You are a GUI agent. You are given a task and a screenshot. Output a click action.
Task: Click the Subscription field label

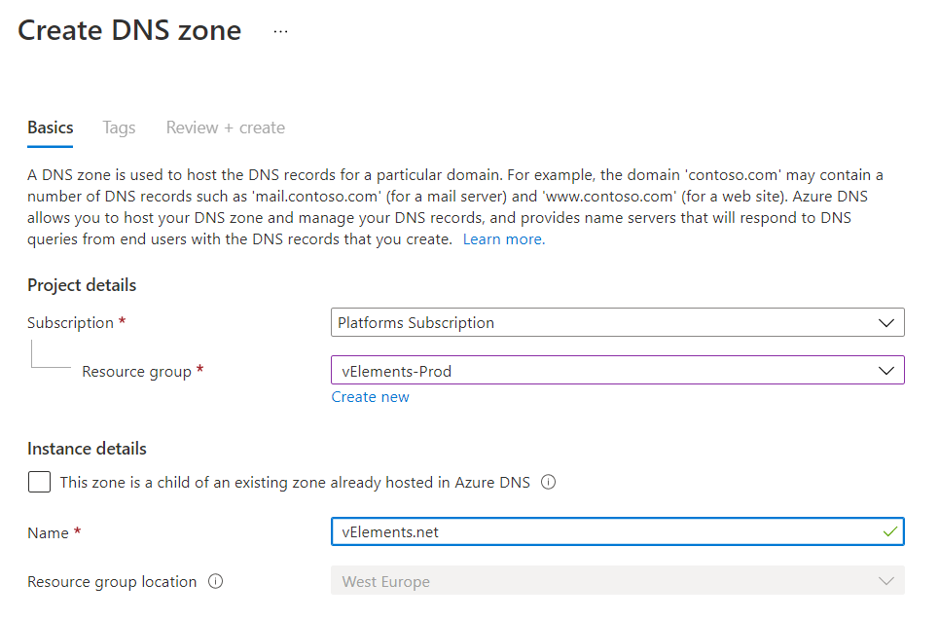click(x=70, y=323)
